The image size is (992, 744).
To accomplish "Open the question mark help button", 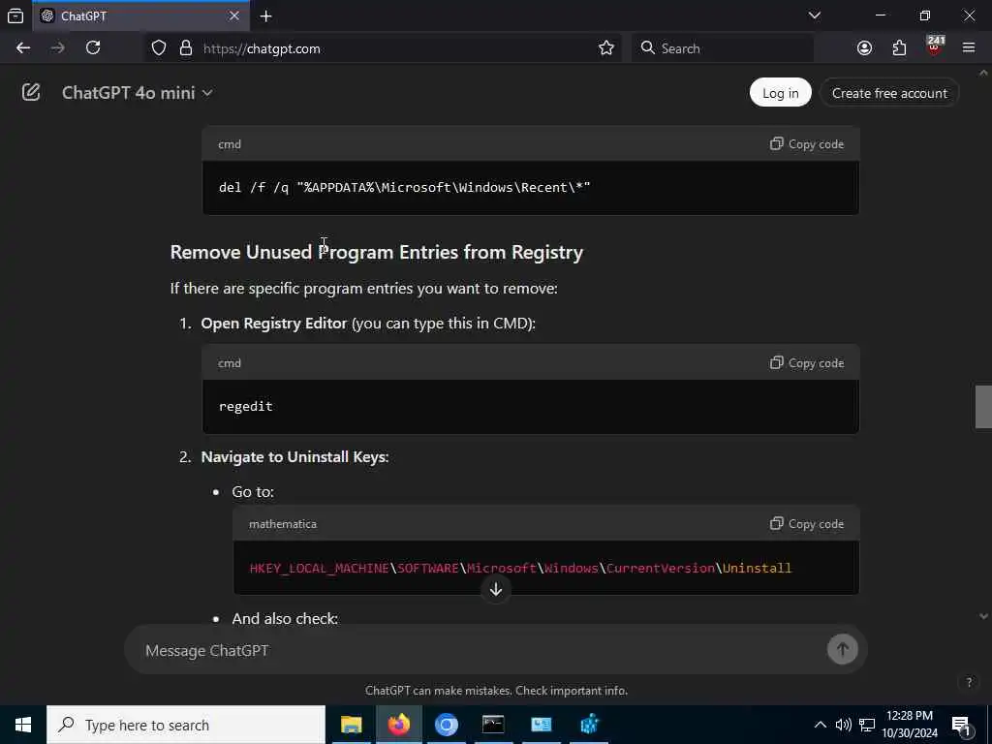I will [x=969, y=682].
